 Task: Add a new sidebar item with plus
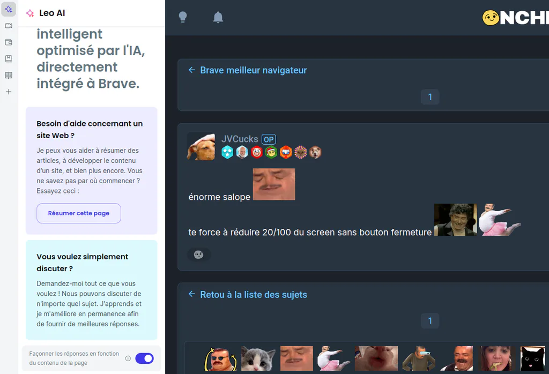coord(9,92)
